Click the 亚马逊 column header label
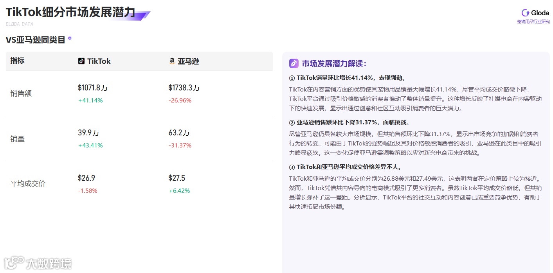The height and width of the screenshot is (273, 553). click(x=188, y=61)
